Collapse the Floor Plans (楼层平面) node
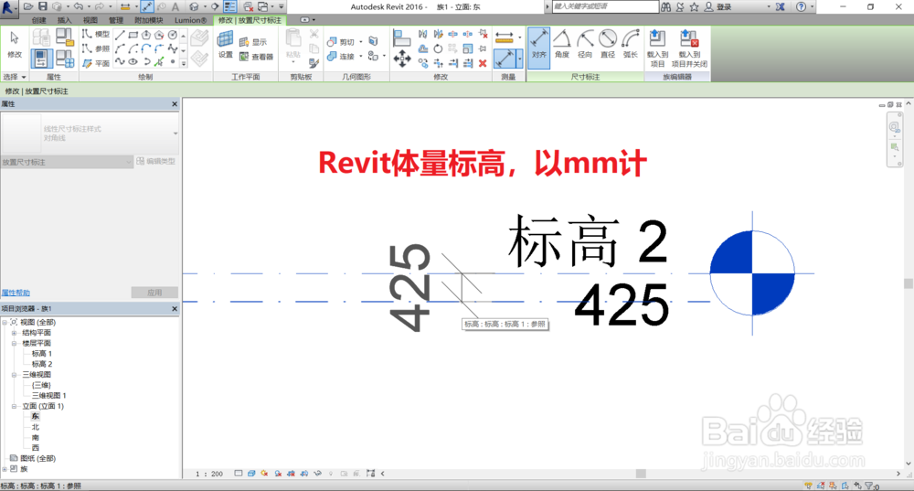The width and height of the screenshot is (914, 491). (x=14, y=344)
